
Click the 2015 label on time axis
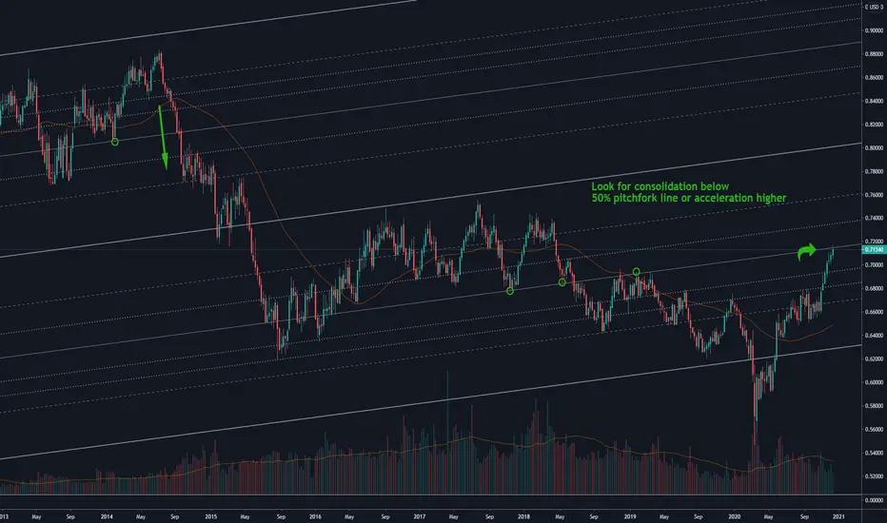[x=211, y=516]
